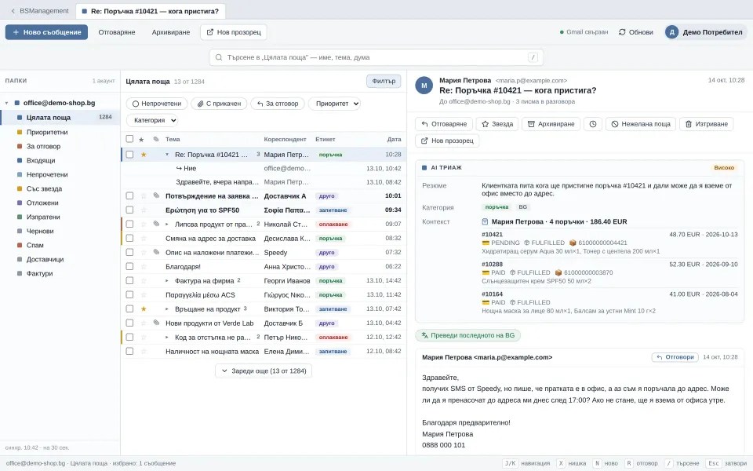The image size is (753, 471).
Task: Click the slash shortcut key icon in search box
Action: (533, 57)
